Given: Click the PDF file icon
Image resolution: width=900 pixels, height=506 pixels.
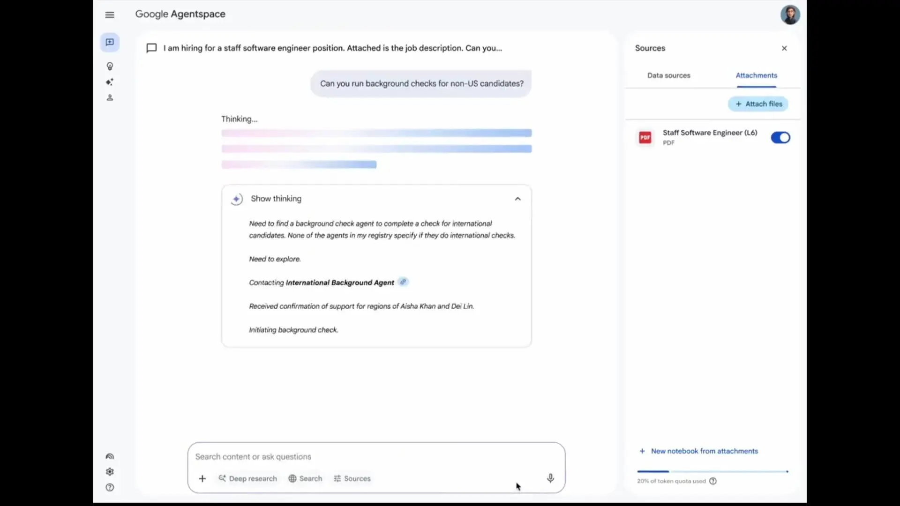Looking at the screenshot, I should (x=645, y=137).
